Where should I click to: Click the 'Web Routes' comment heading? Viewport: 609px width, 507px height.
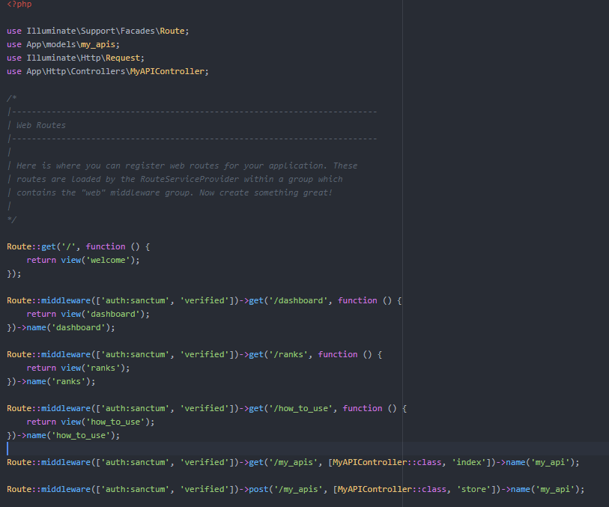tap(40, 125)
